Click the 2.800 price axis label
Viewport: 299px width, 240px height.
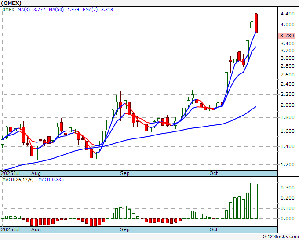pyautogui.click(x=288, y=66)
